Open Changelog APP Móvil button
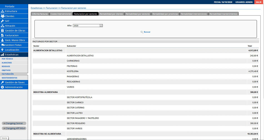Screen dimensions: 264x140 pyautogui.click(x=14, y=128)
